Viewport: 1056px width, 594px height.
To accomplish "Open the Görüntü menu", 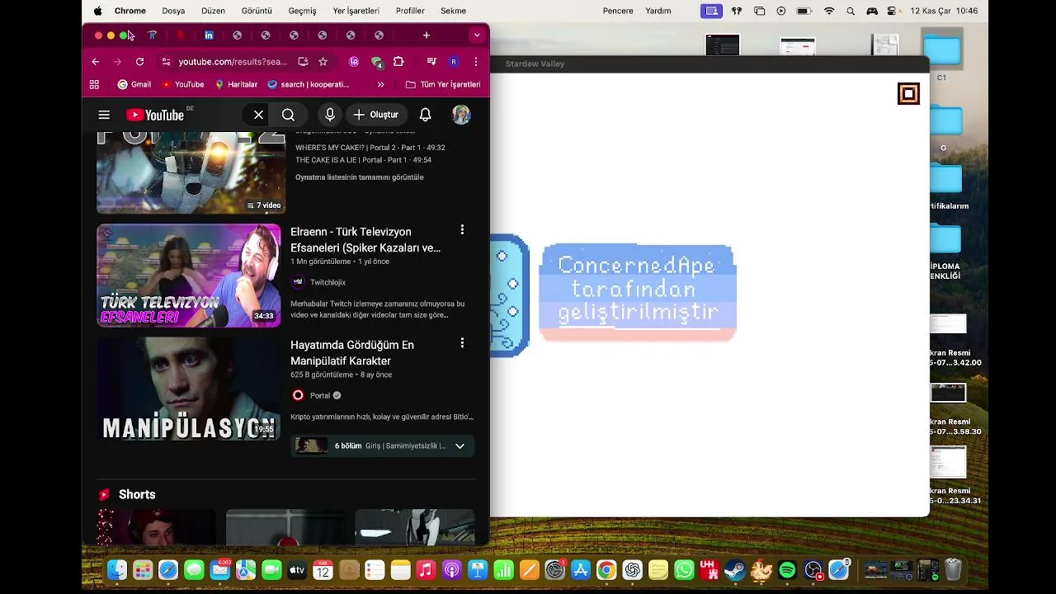I will [257, 11].
